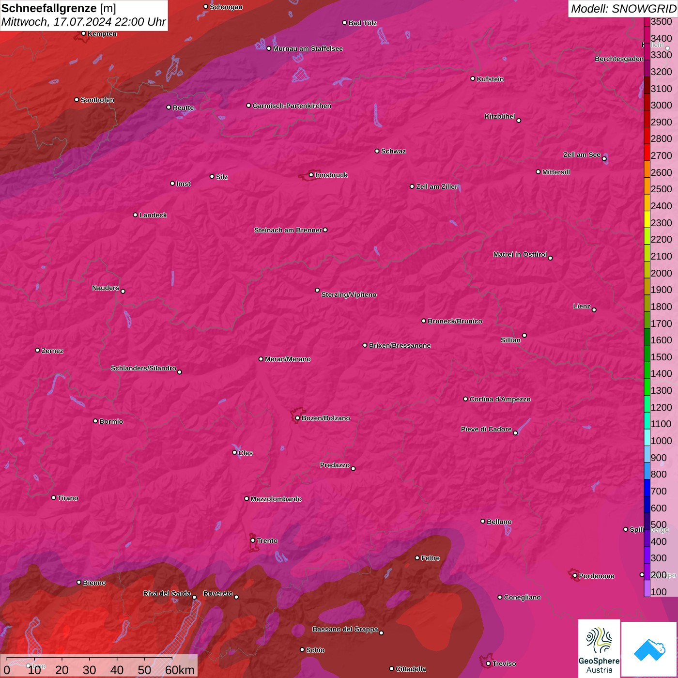The width and height of the screenshot is (678, 678).
Task: Click the Berchtesgaden label
Action: [619, 59]
